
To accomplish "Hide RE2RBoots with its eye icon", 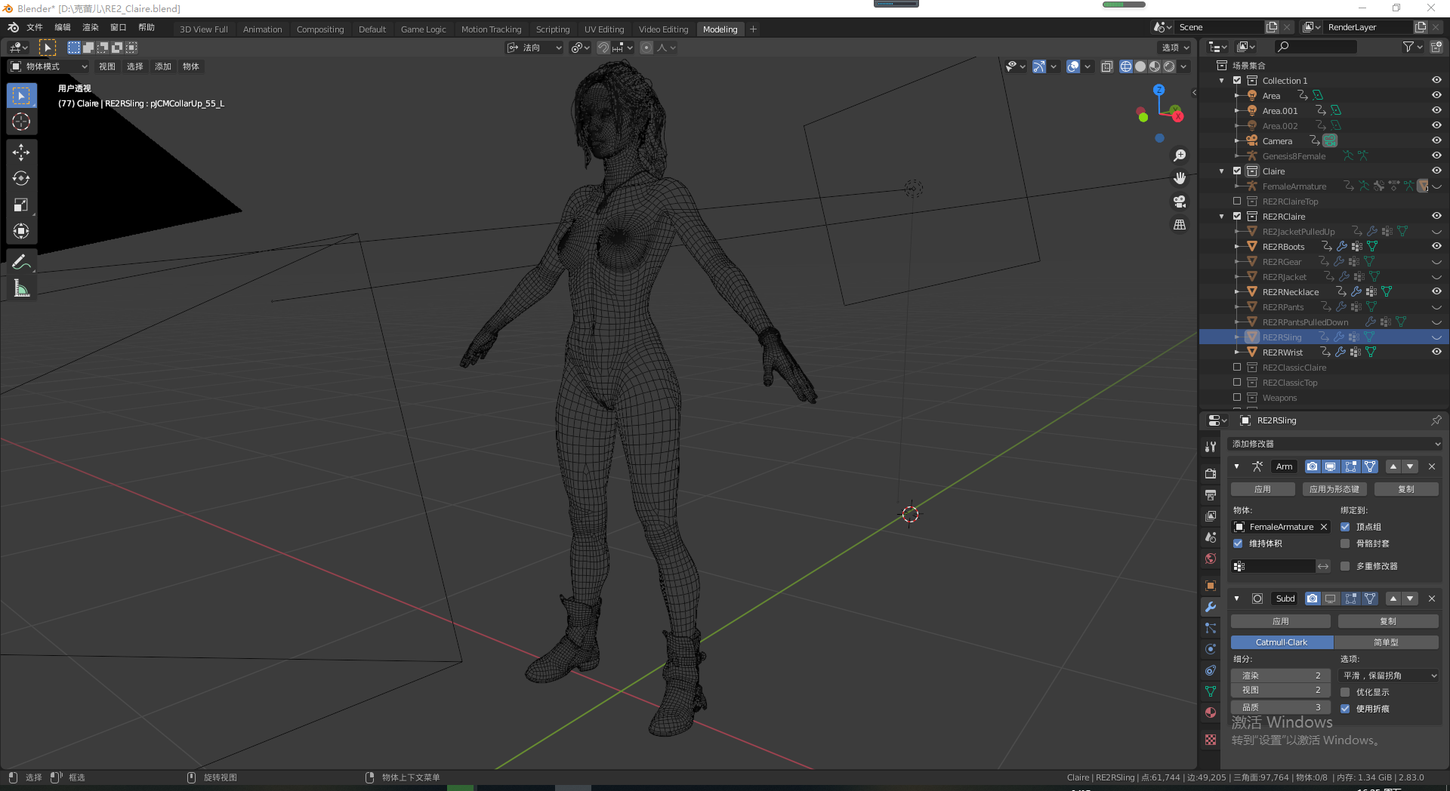I will [1436, 246].
